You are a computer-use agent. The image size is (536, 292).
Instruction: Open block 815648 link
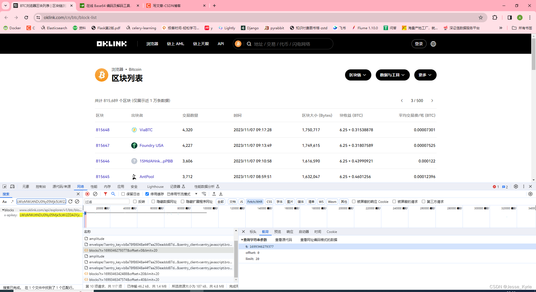(x=103, y=130)
